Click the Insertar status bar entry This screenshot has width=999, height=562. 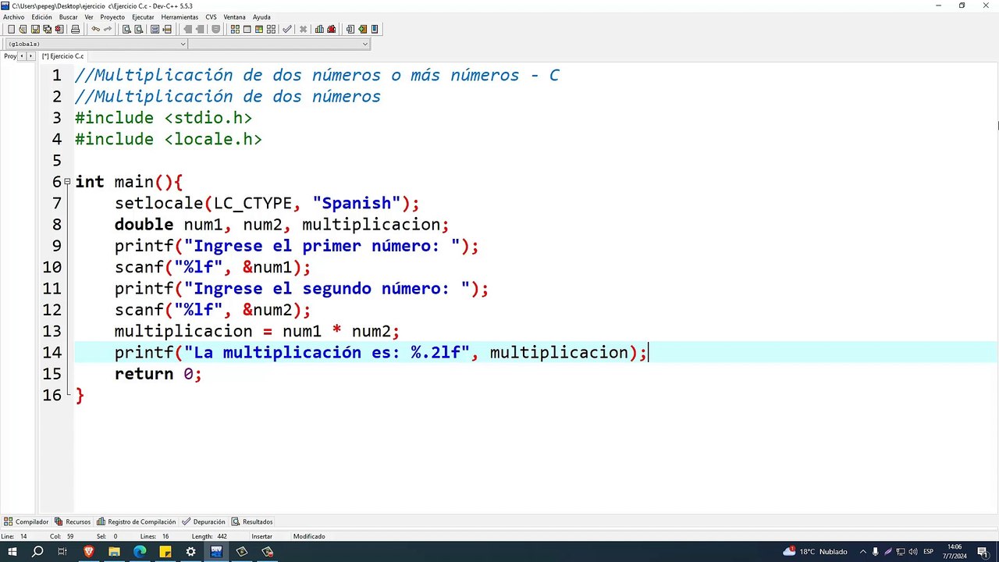[x=262, y=536]
